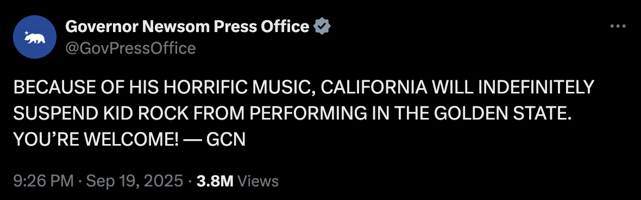Click the bear silhouette in the profile picture
This screenshot has width=641, height=200.
pyautogui.click(x=35, y=39)
